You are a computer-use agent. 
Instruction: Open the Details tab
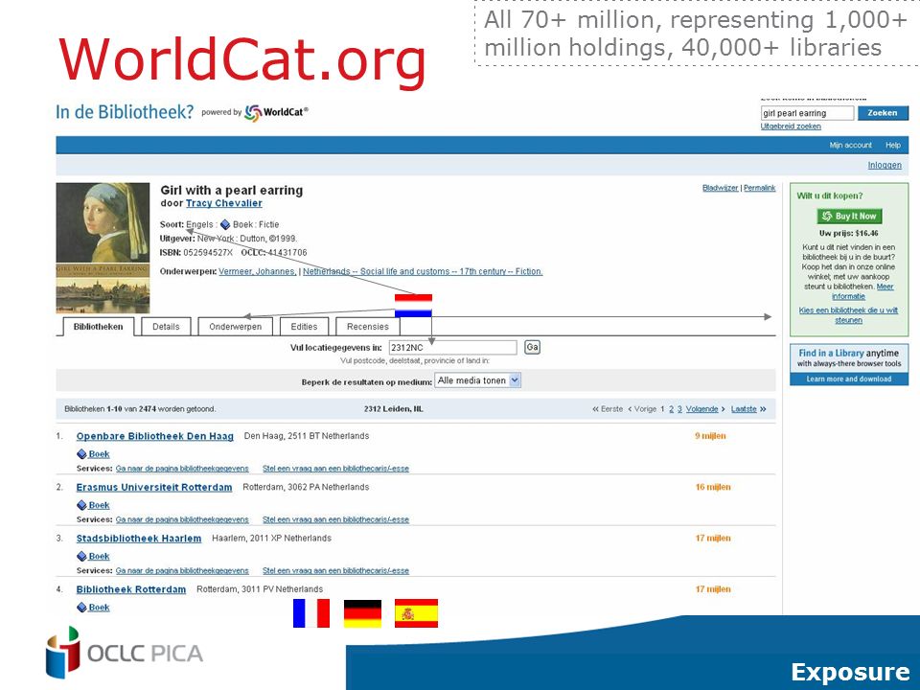pos(166,327)
